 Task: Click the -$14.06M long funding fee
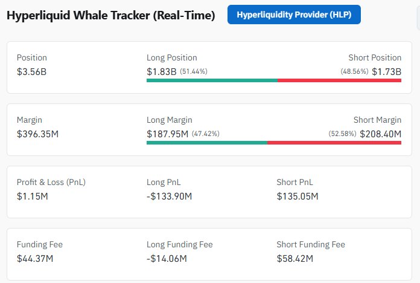pos(167,258)
